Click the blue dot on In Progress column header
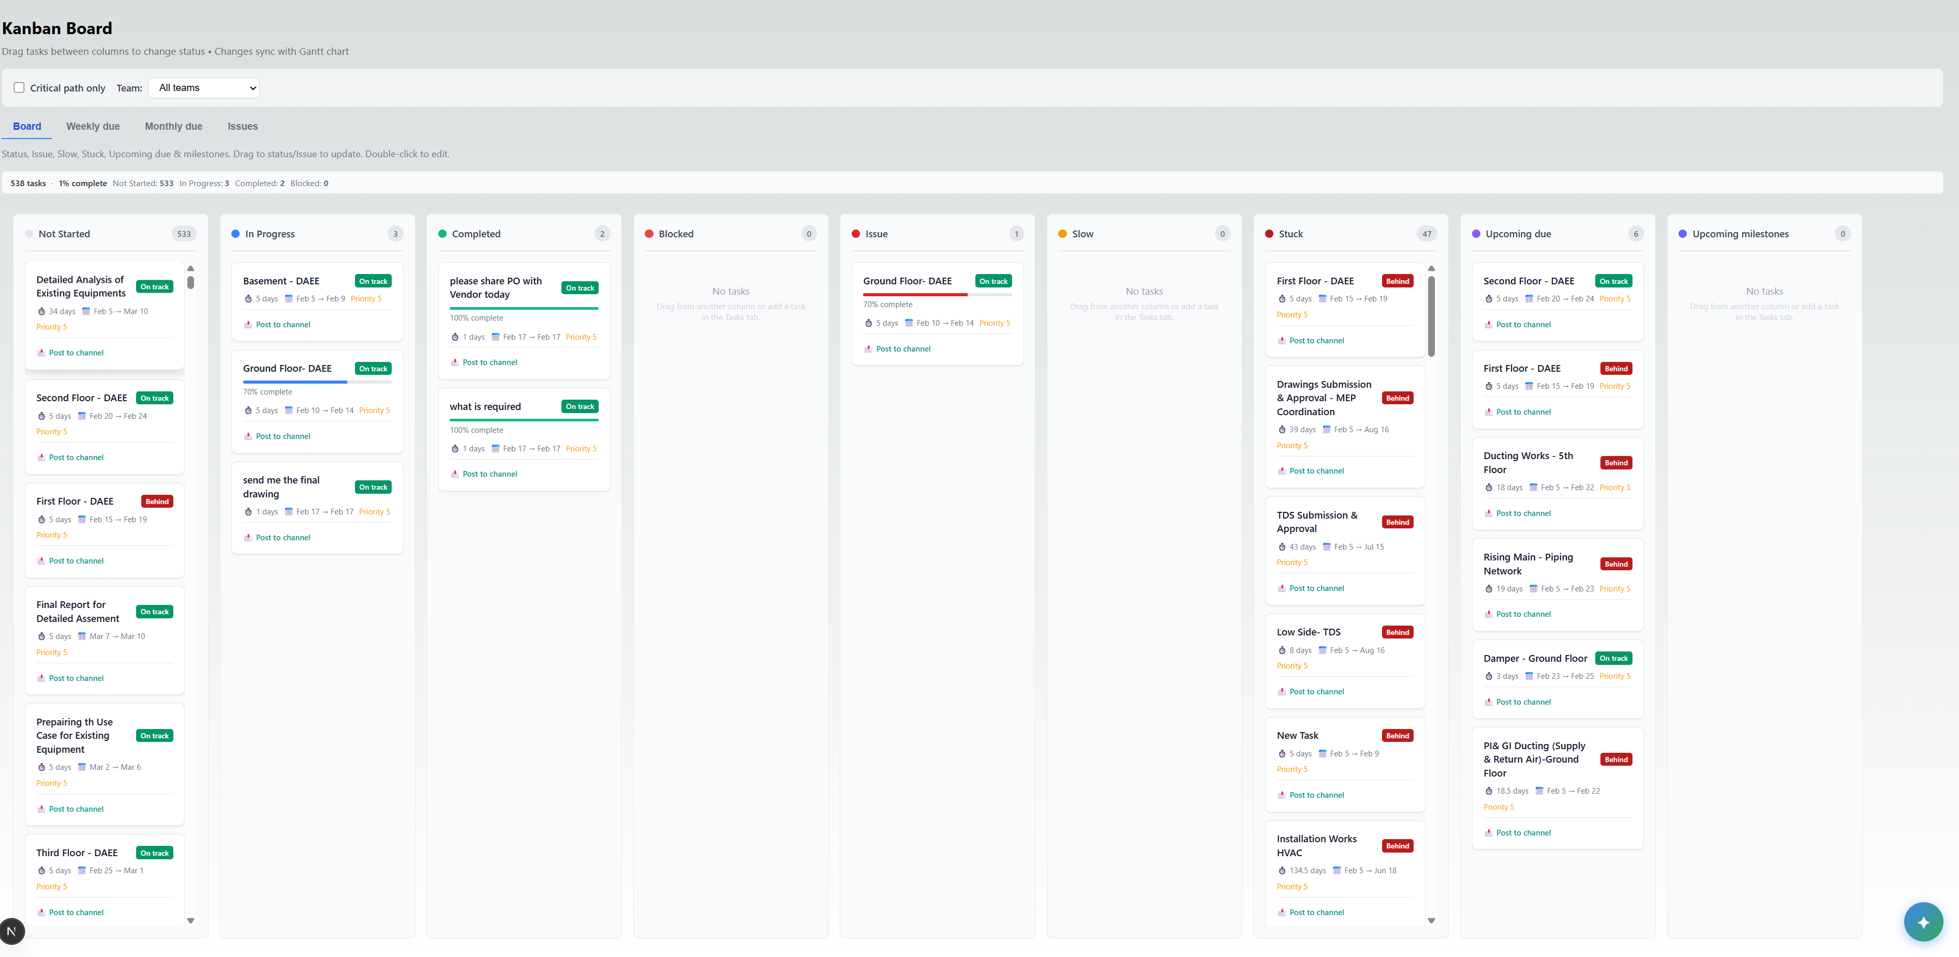This screenshot has height=957, width=1959. pos(235,233)
